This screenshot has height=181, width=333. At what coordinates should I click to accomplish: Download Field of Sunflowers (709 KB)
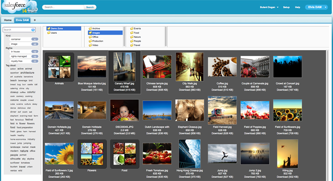(x=287, y=134)
